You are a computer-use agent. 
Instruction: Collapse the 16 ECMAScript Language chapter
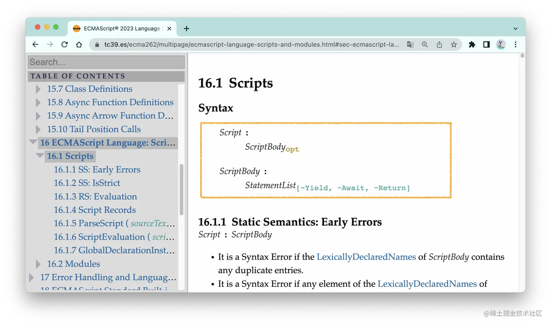click(33, 142)
